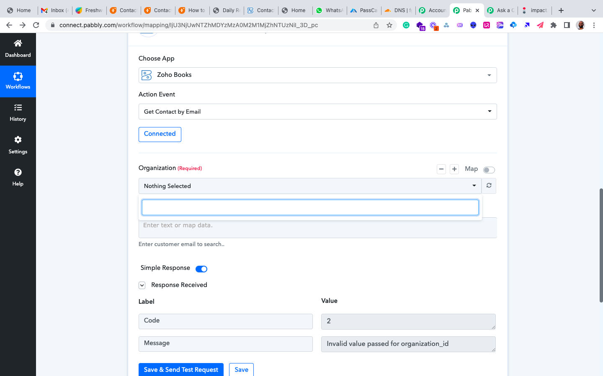Open the Action Event dropdown

pyautogui.click(x=317, y=112)
